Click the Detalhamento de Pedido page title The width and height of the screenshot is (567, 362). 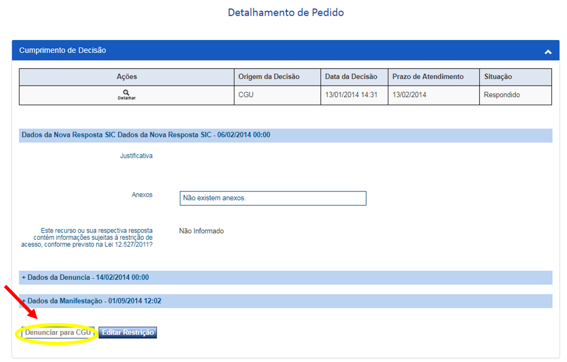click(x=286, y=12)
